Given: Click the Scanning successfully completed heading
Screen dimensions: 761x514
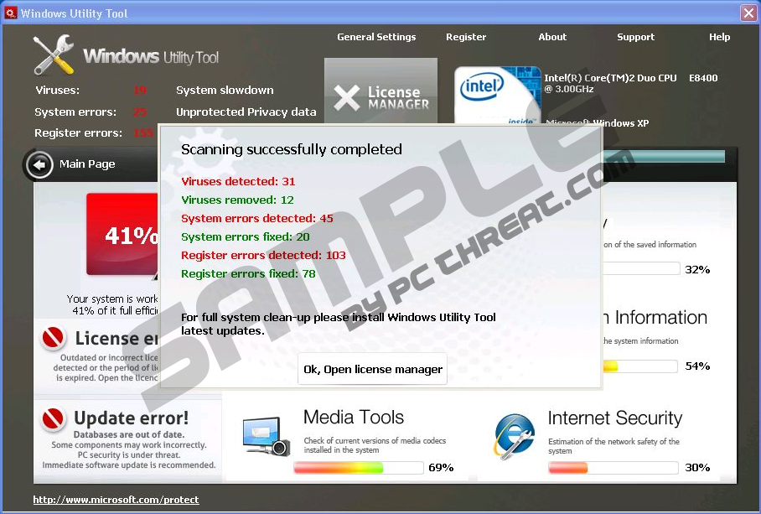Looking at the screenshot, I should click(x=292, y=149).
